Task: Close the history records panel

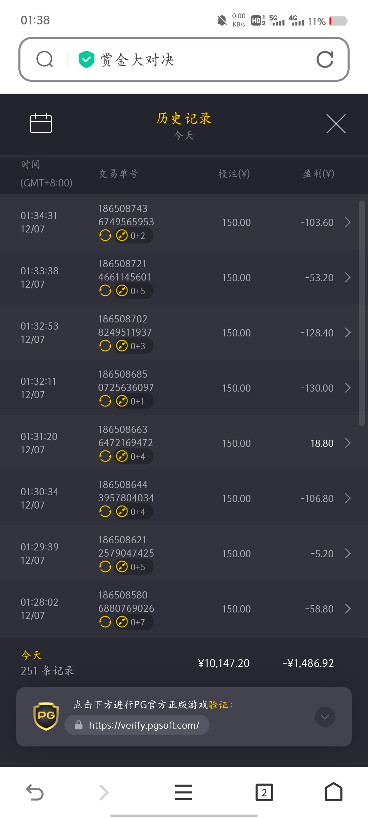Action: click(336, 123)
